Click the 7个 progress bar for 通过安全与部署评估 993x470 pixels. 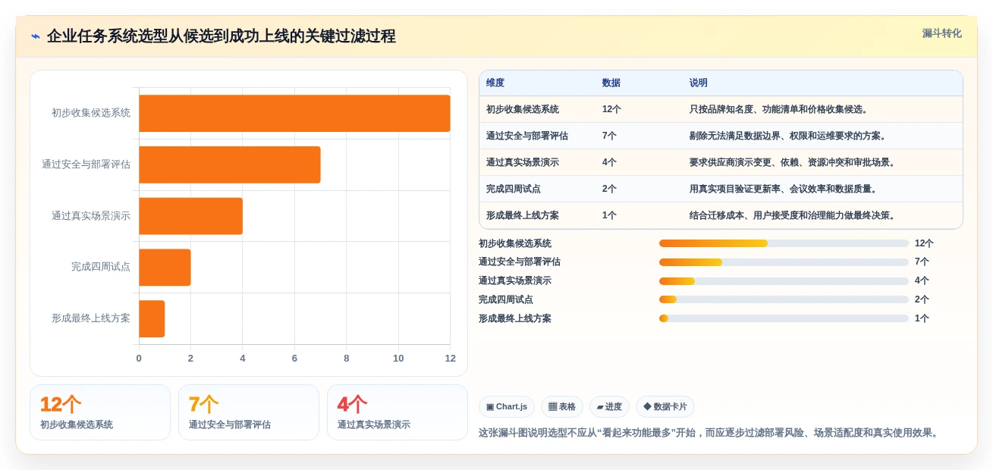coord(784,262)
